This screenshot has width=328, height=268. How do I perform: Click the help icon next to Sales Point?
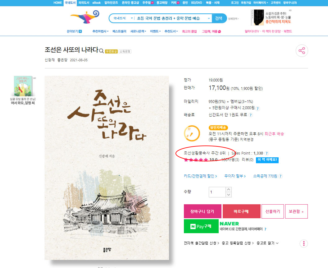pyautogui.click(x=267, y=153)
